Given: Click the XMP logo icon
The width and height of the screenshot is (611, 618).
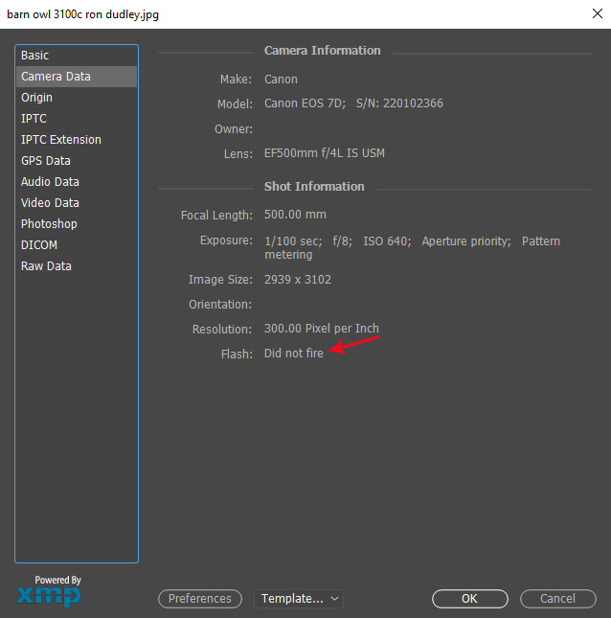Looking at the screenshot, I should click(x=49, y=595).
